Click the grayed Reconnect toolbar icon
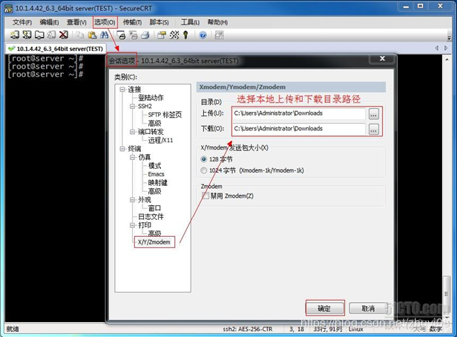457x337 pixels. (51, 35)
